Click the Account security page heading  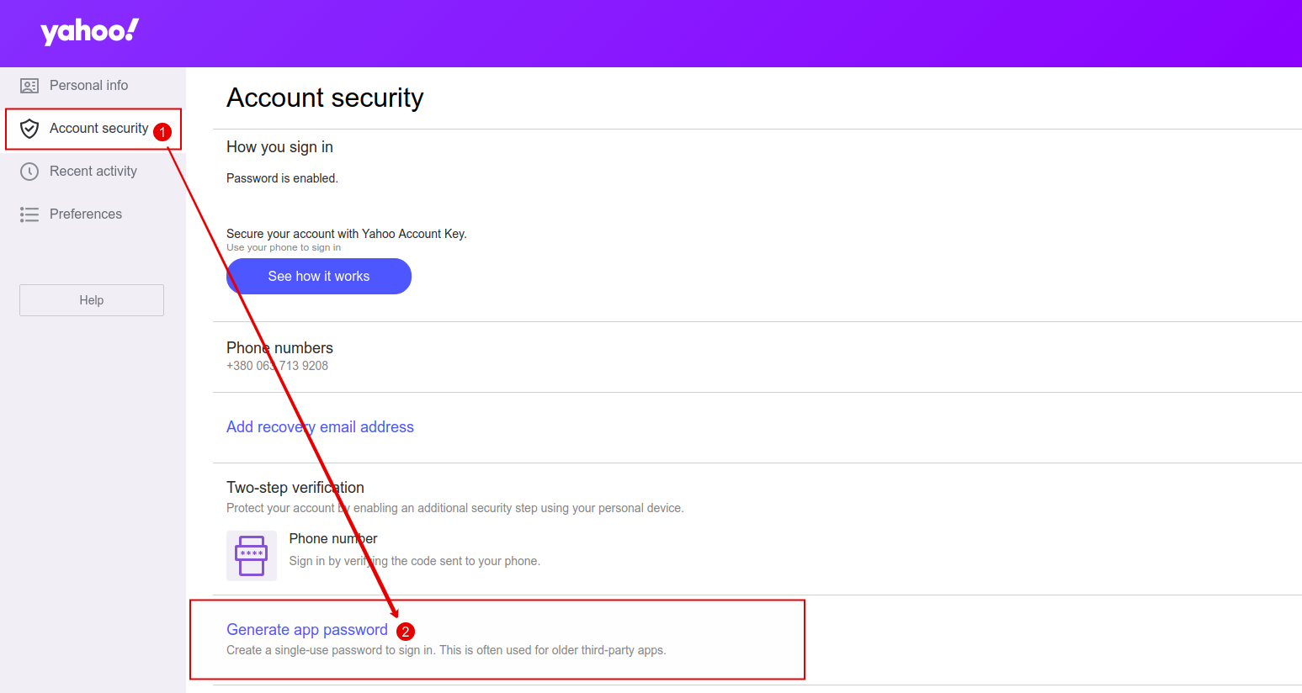tap(325, 98)
